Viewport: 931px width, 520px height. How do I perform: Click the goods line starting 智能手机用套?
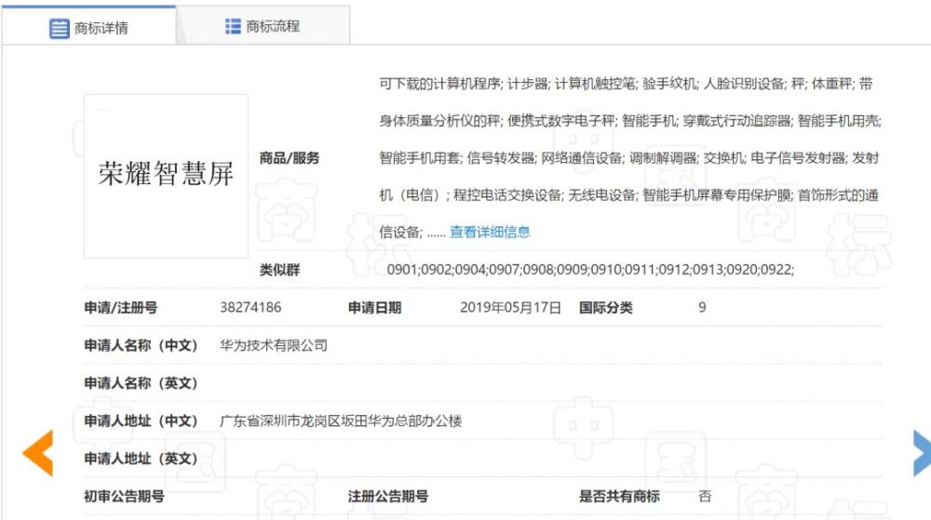(x=629, y=158)
